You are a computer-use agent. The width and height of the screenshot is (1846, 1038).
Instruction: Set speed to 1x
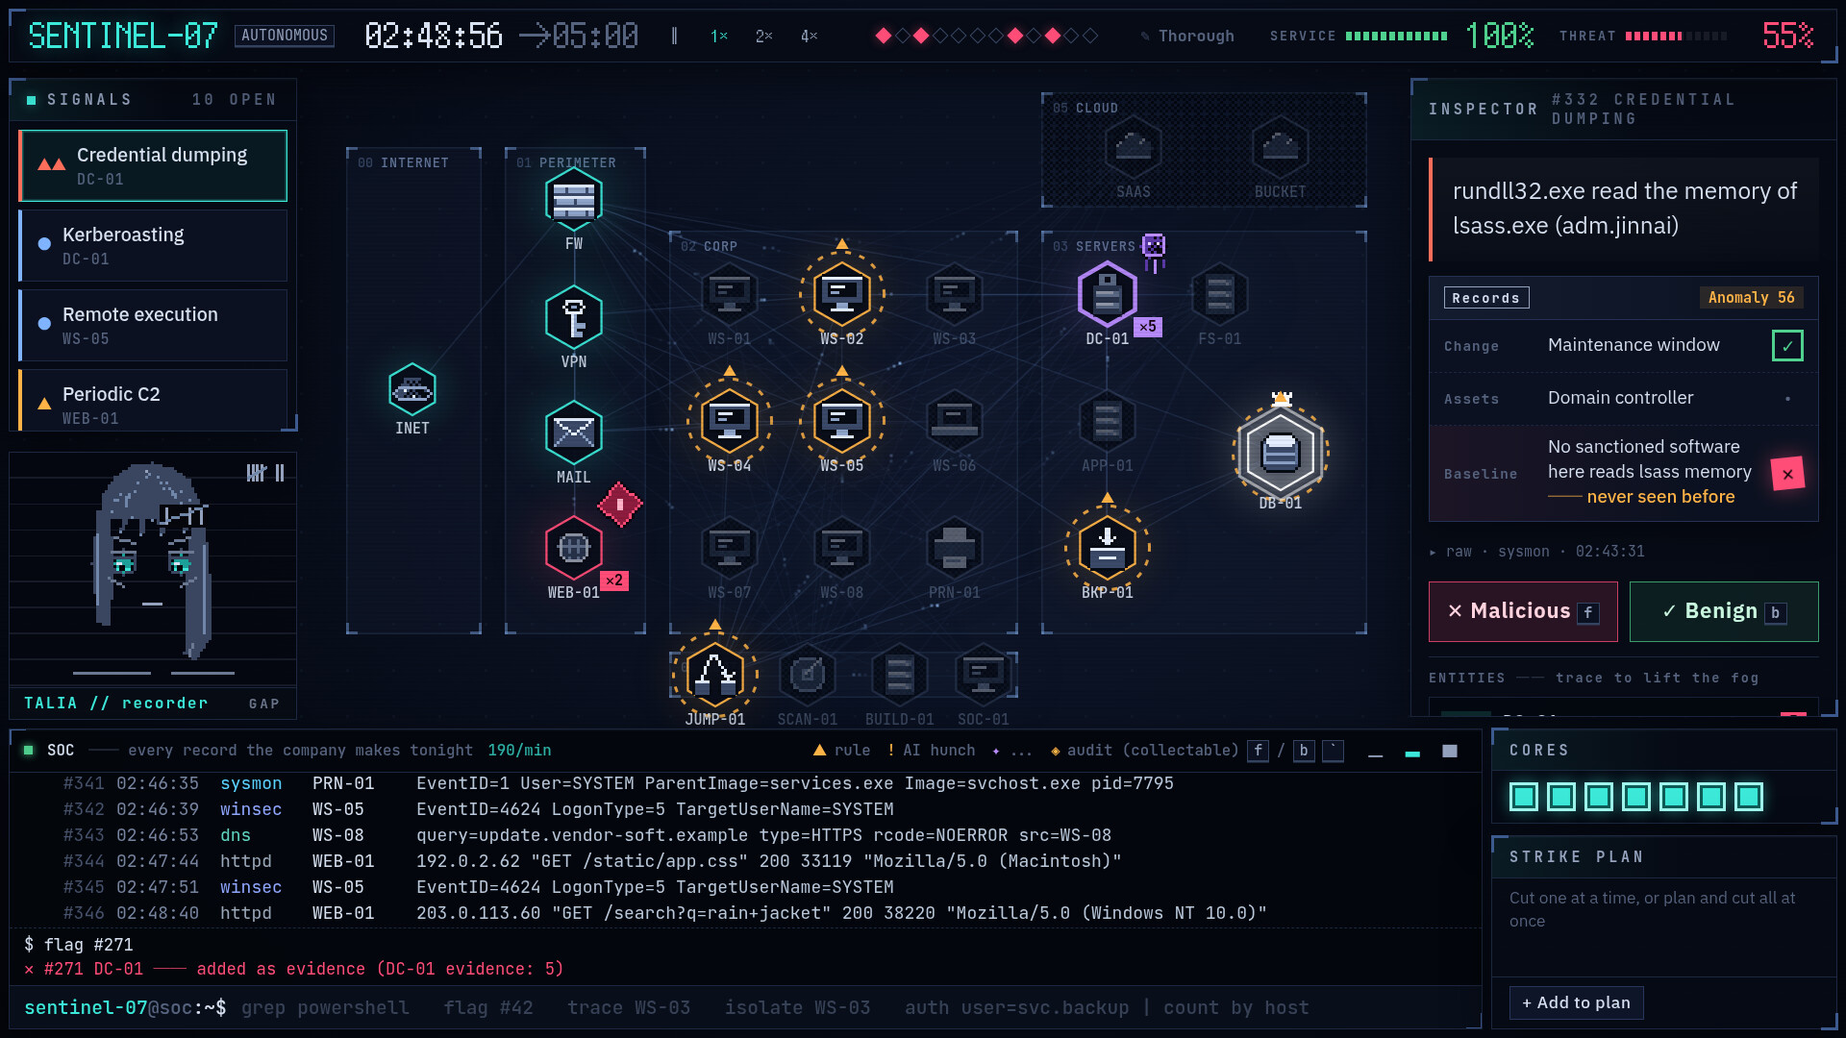point(718,36)
